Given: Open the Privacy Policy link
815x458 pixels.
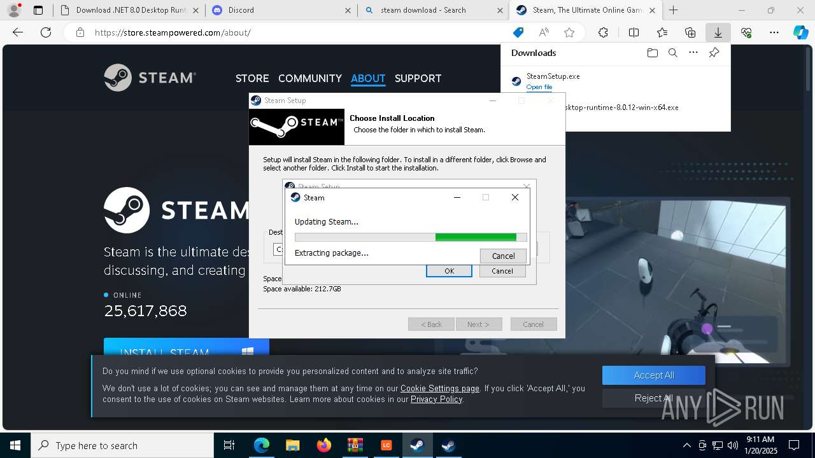Looking at the screenshot, I should 437,399.
